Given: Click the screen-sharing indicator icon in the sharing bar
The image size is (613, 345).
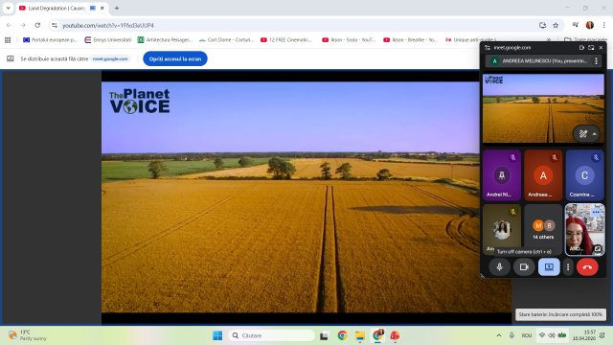Looking at the screenshot, I should click(x=11, y=58).
